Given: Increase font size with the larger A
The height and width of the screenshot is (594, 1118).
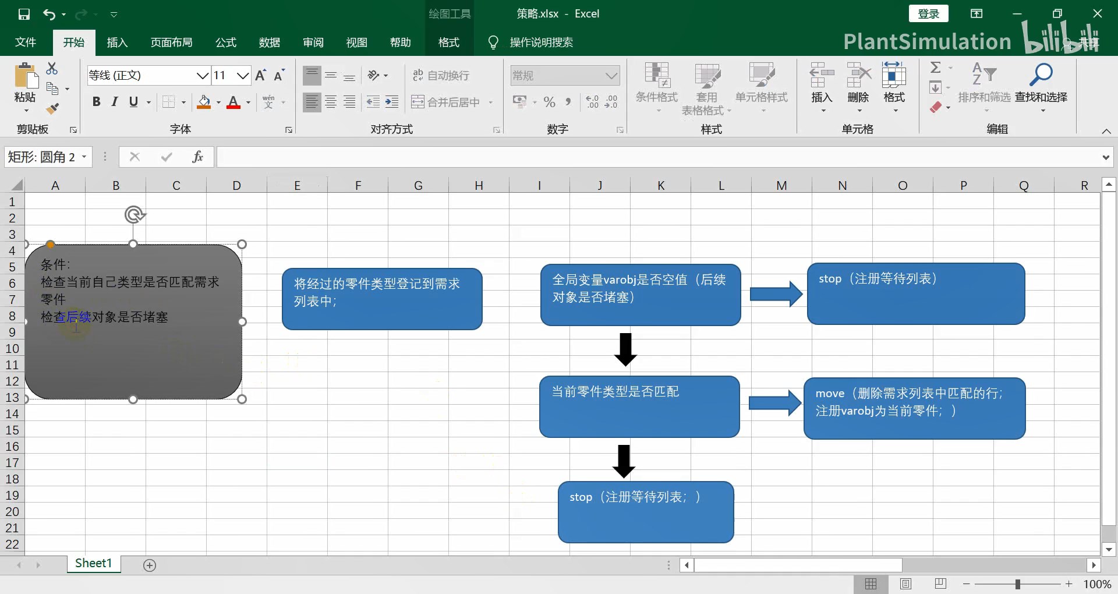Looking at the screenshot, I should [261, 75].
